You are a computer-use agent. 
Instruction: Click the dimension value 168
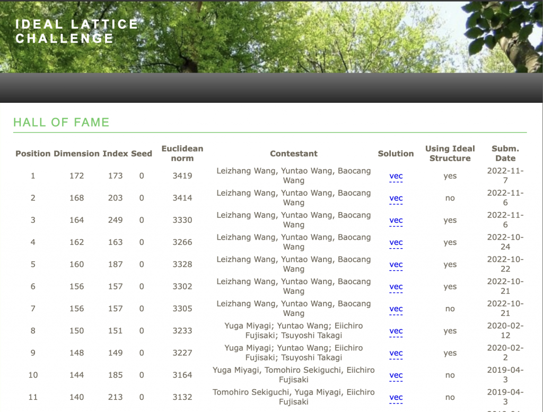click(x=76, y=198)
